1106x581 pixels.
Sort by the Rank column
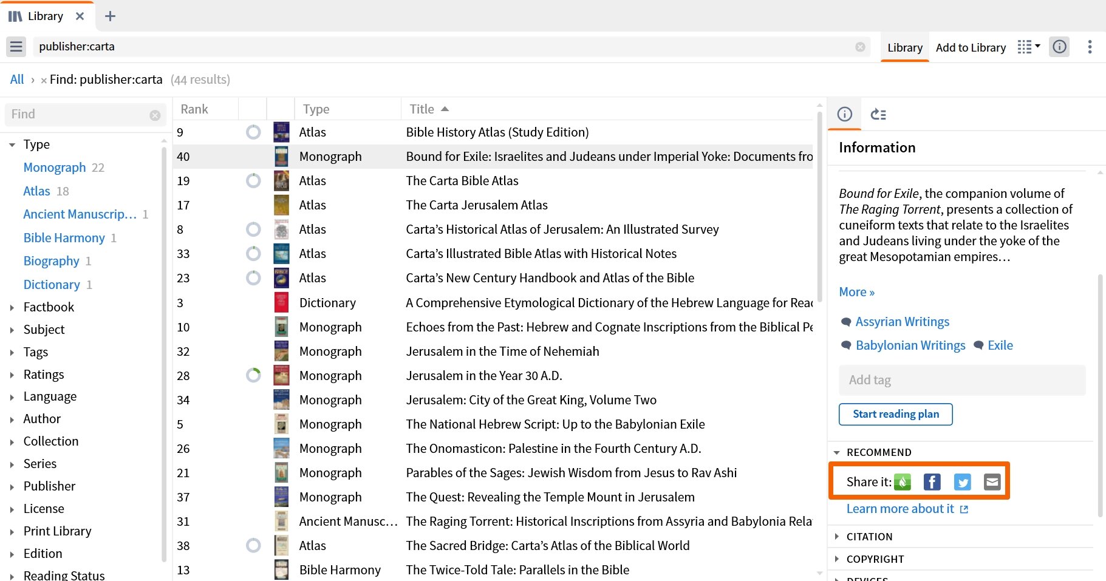pyautogui.click(x=194, y=109)
